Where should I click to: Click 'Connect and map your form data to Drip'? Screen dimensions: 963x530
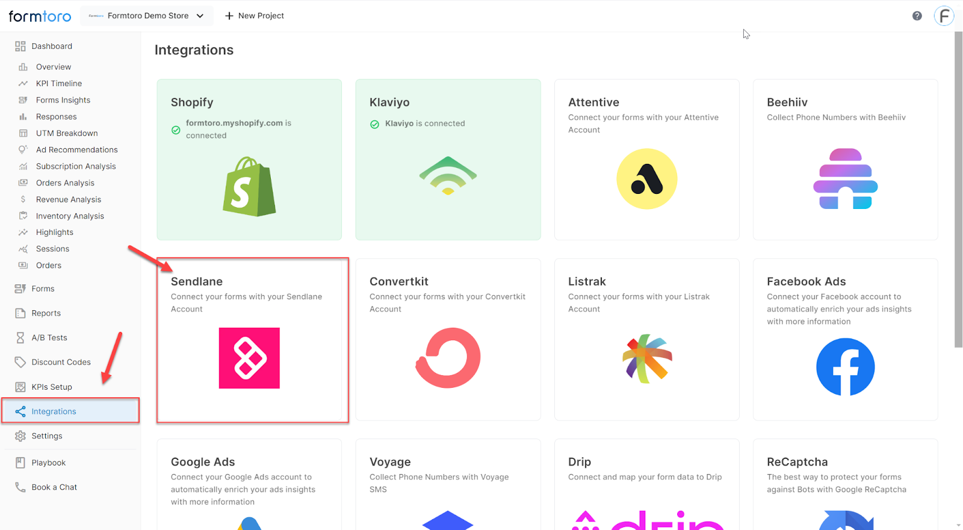(645, 477)
